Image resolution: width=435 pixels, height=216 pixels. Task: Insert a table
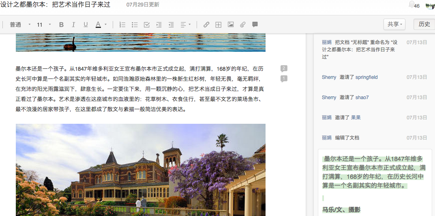click(219, 25)
